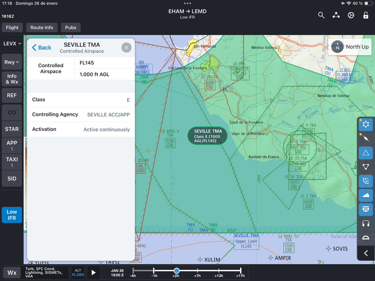
Task: Tap the LE RPAS 10 TSA label
Action: pos(289,243)
